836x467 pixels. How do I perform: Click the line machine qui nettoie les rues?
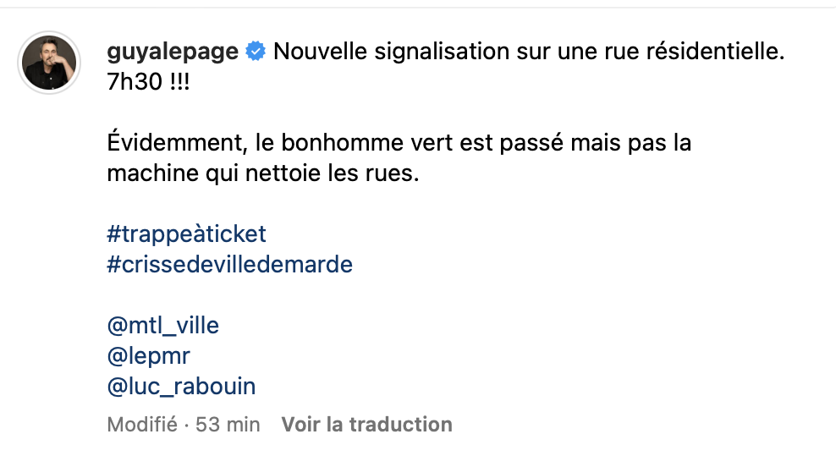[263, 173]
